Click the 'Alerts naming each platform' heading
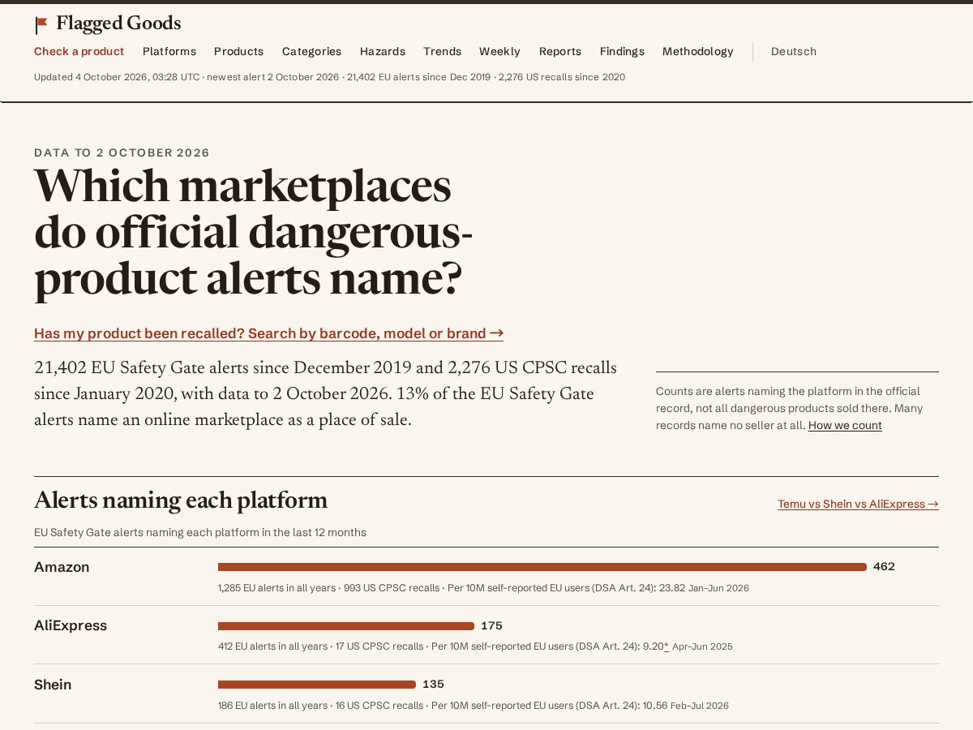 (x=181, y=500)
